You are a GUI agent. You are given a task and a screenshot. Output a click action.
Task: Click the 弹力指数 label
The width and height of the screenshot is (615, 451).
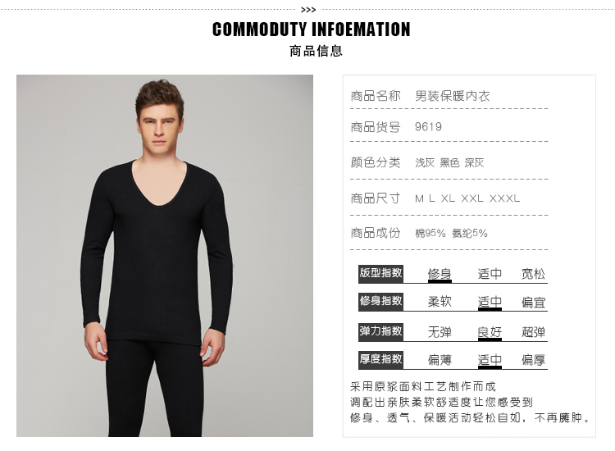pyautogui.click(x=380, y=332)
